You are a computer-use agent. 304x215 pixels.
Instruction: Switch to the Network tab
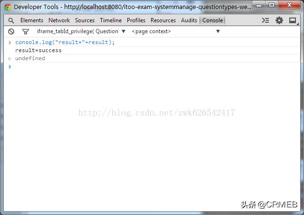coord(59,20)
